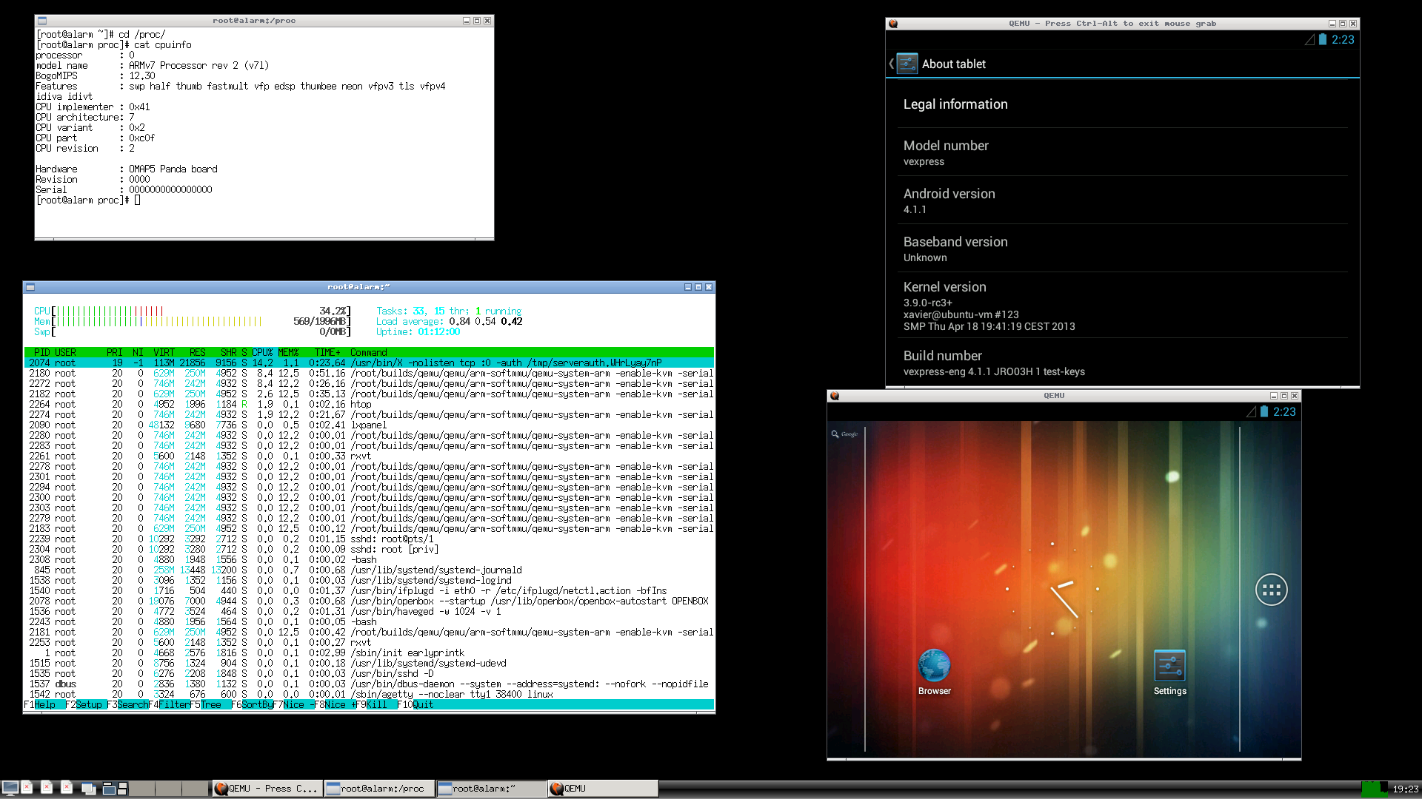The width and height of the screenshot is (1422, 799).
Task: Click F10 Quit in htop footer
Action: pos(415,705)
